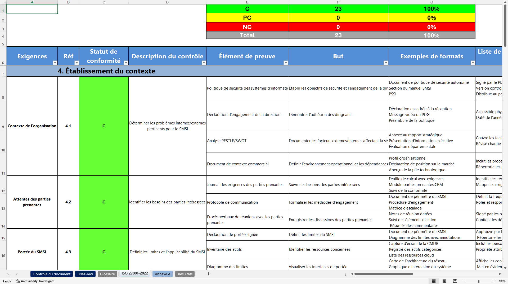Select the Attentes des parties prenantes cell
The image size is (508, 284).
tap(32, 202)
